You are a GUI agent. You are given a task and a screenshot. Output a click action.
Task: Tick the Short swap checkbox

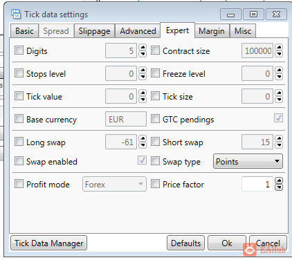pos(155,142)
